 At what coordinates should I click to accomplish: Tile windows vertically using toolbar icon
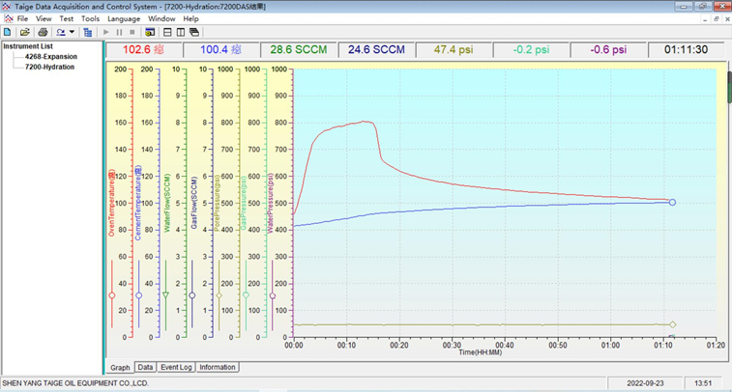click(181, 32)
